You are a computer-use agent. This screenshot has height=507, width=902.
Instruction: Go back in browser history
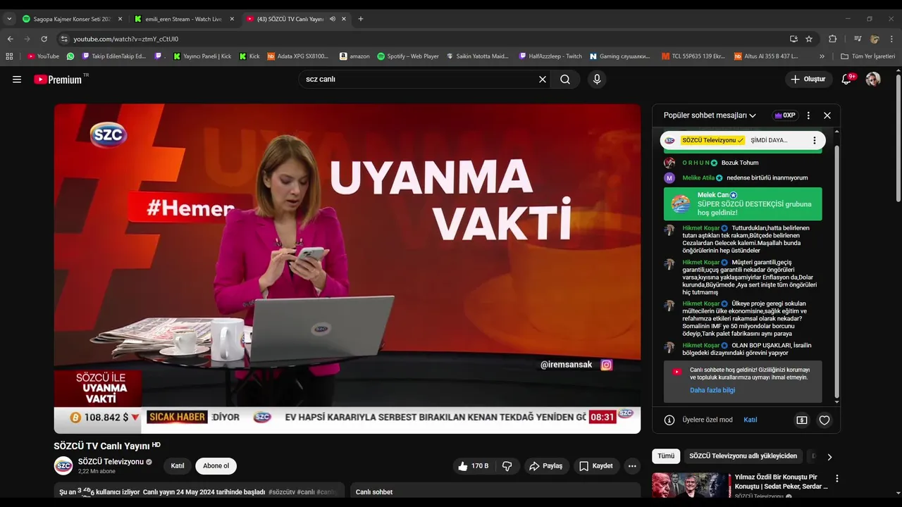click(10, 39)
